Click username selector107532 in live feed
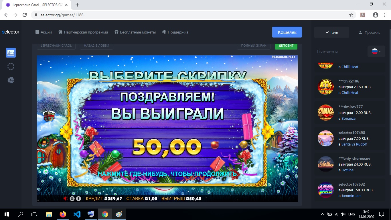 click(352, 184)
